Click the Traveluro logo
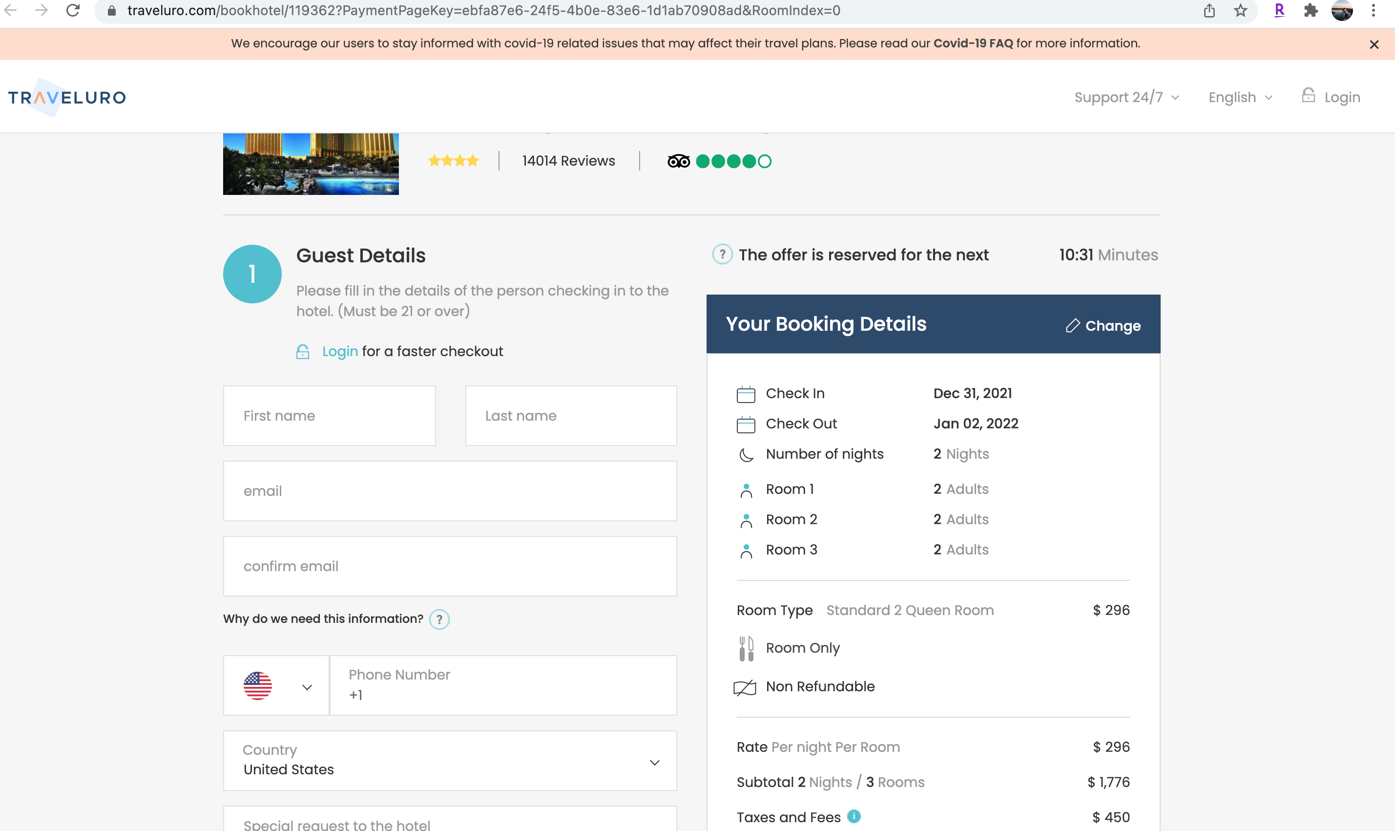This screenshot has width=1395, height=831. click(66, 97)
